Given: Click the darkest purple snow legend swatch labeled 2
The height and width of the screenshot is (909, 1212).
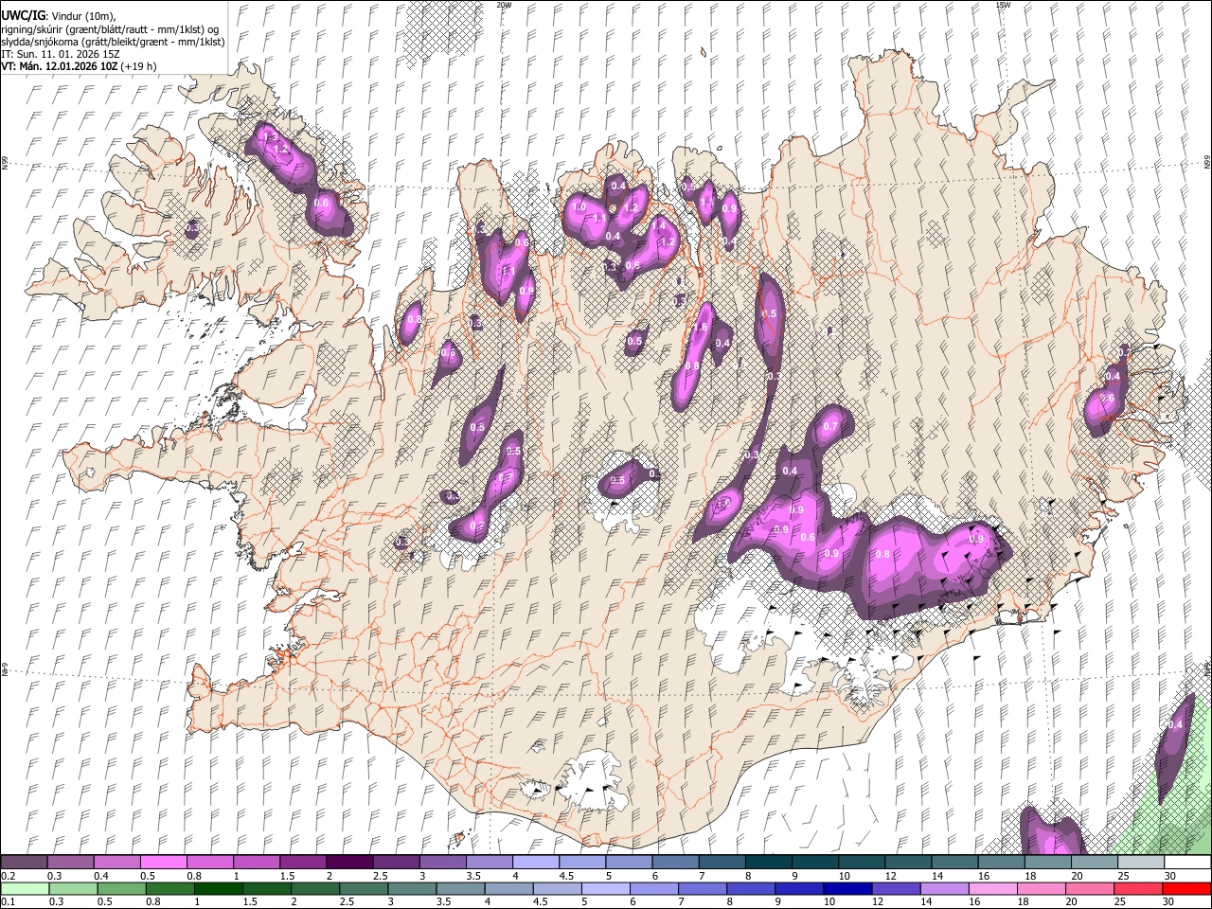Looking at the screenshot, I should click(348, 863).
